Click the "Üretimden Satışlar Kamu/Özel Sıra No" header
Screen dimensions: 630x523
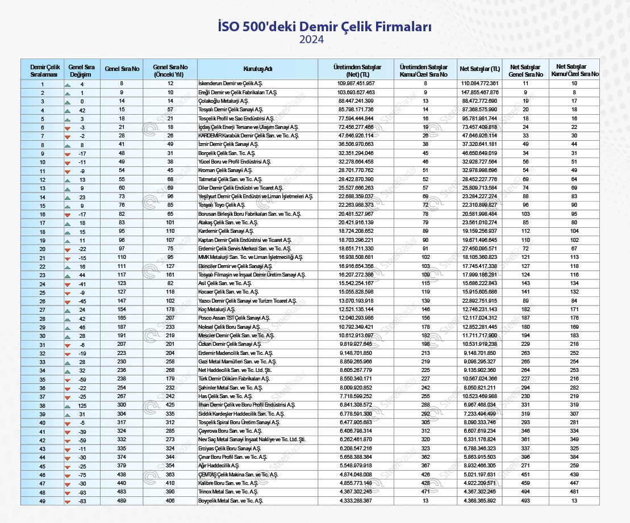(x=423, y=70)
